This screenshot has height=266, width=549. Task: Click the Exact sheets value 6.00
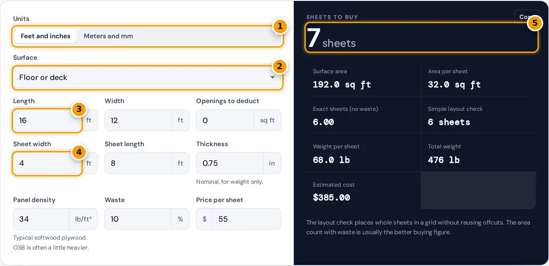click(x=323, y=122)
